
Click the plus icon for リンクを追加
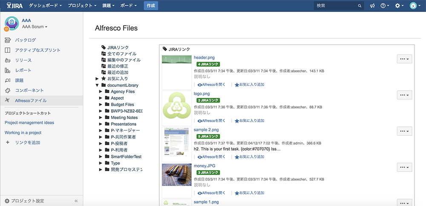(x=8, y=142)
